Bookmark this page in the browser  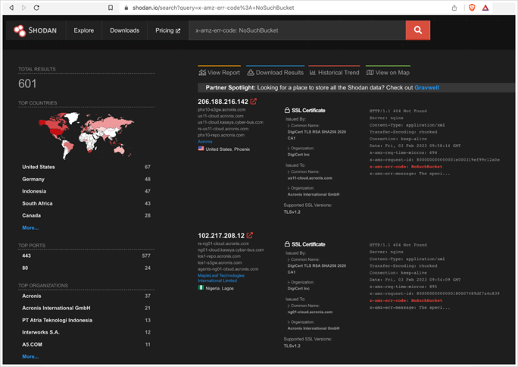tap(111, 8)
